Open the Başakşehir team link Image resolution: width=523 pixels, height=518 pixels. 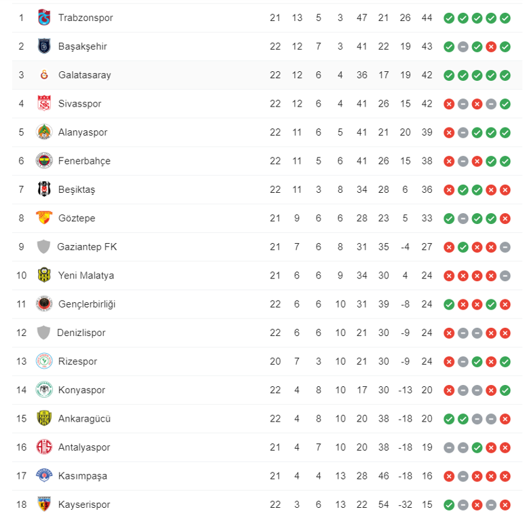(82, 46)
